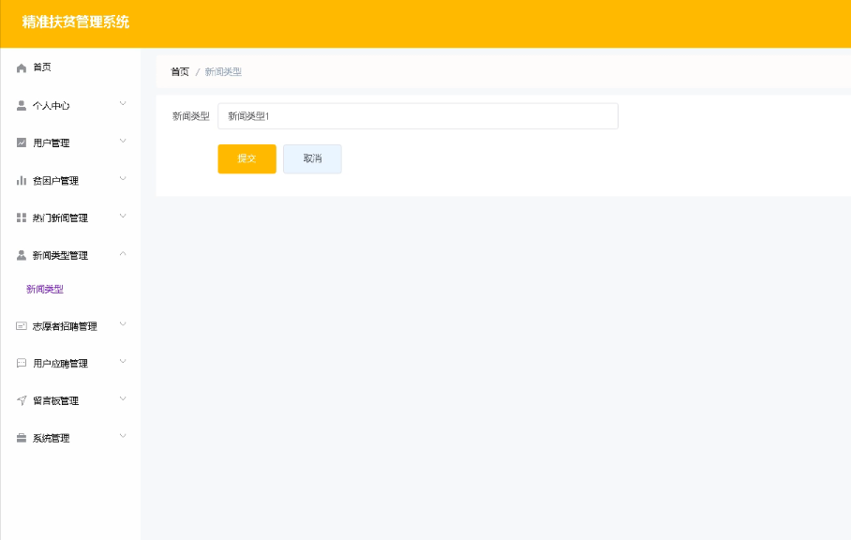Expand the 用户应聘管理 chevron
This screenshot has height=540, width=851.
[x=123, y=362]
